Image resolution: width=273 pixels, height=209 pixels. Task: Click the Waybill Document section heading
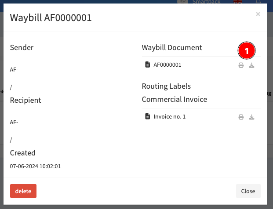tap(172, 48)
